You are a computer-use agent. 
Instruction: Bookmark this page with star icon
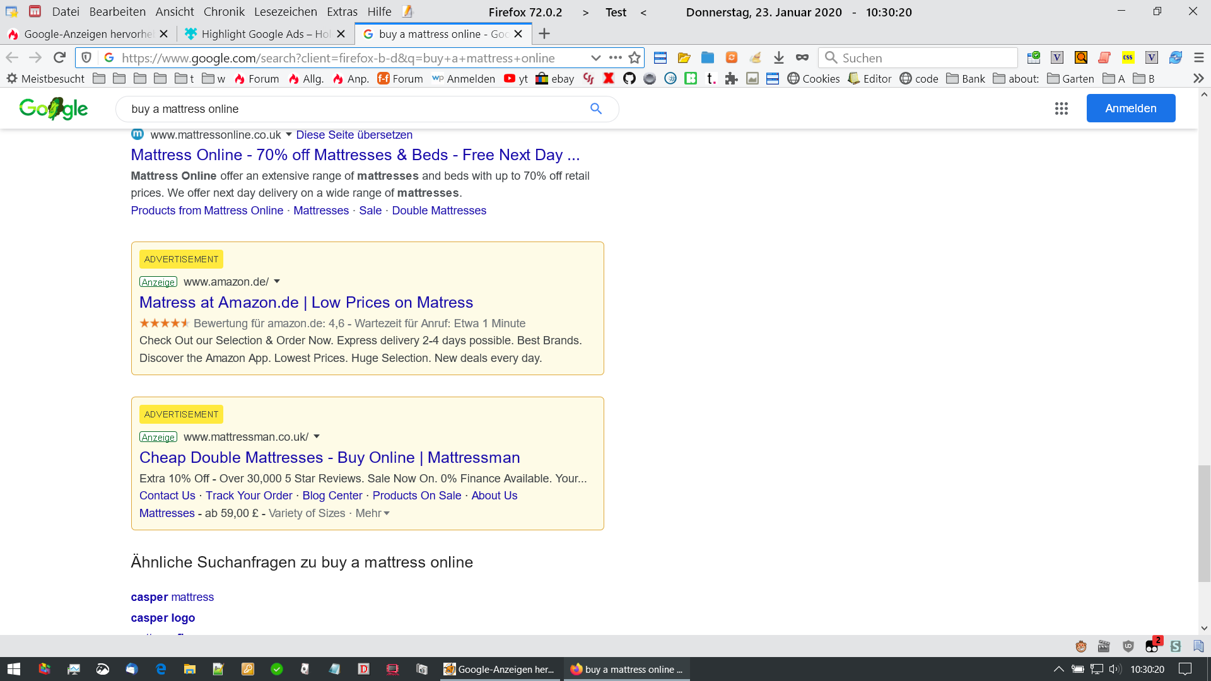click(635, 57)
